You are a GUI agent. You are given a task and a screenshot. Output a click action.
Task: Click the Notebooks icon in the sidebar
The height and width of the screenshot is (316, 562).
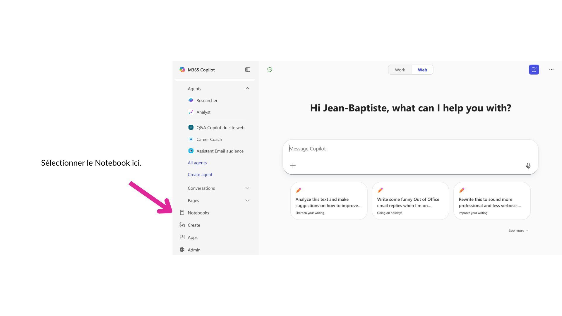(x=182, y=213)
